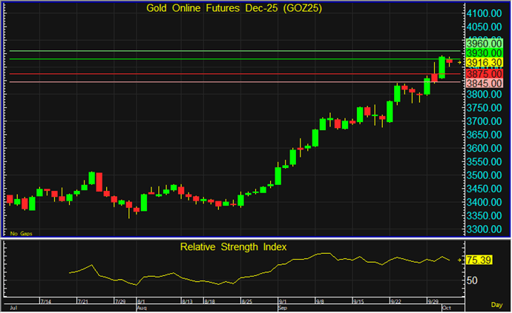
Task: Click the No Gaps indicator text
Action: (19, 233)
